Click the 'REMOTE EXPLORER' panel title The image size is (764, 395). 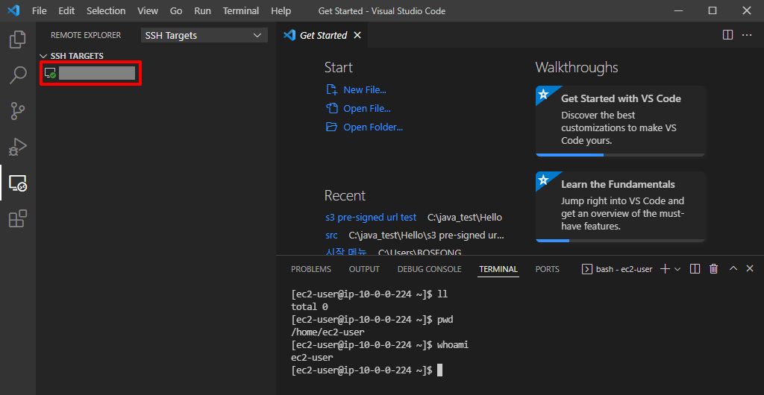point(86,36)
